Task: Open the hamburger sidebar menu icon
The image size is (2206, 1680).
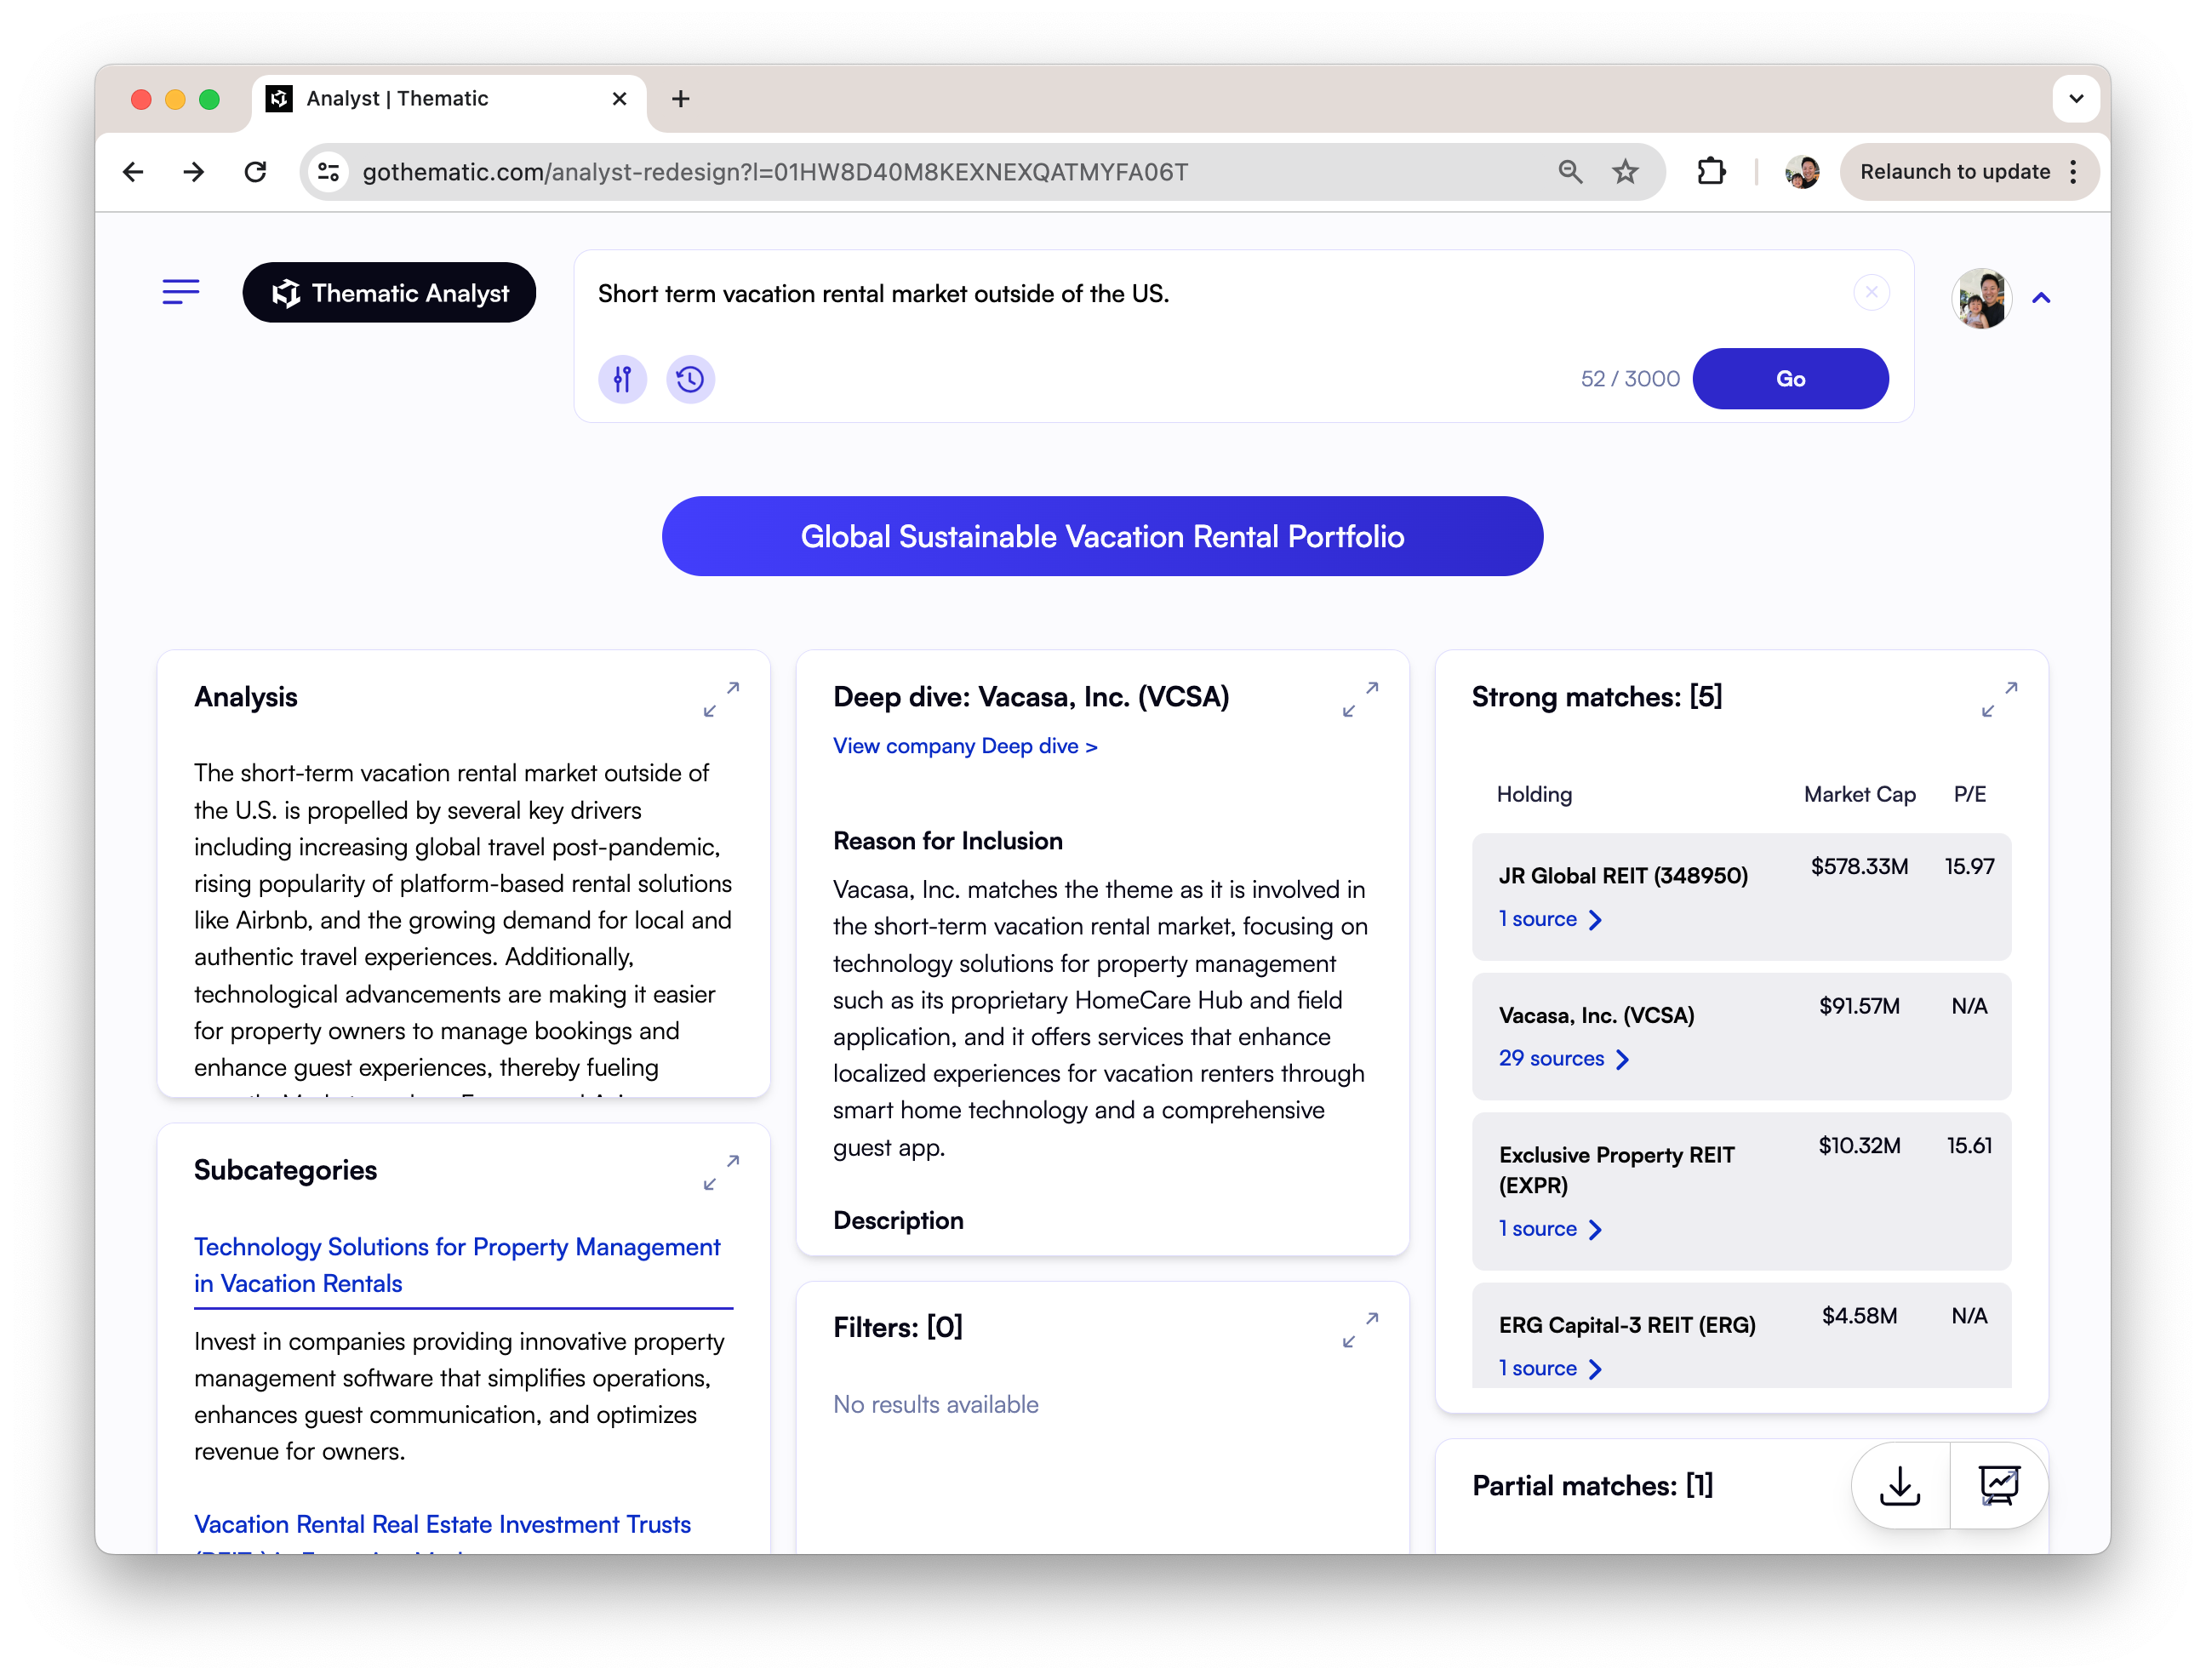Action: click(x=181, y=291)
